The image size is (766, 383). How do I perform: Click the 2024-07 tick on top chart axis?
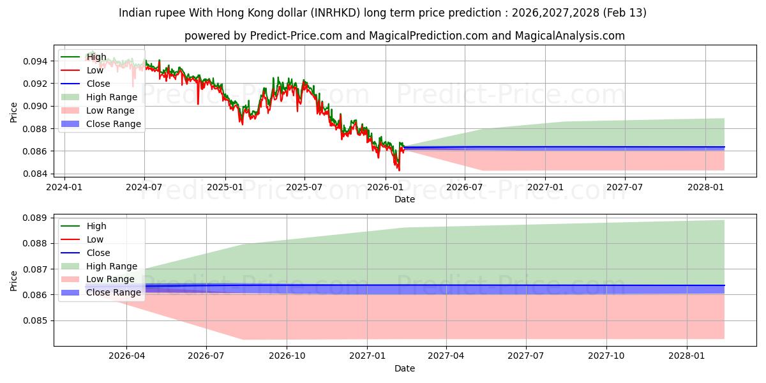[144, 186]
